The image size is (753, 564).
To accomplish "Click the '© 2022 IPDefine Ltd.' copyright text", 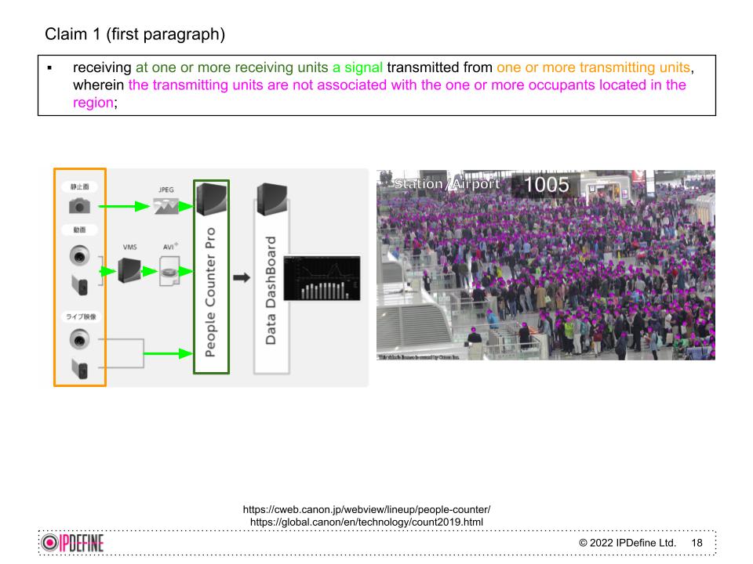I will (x=627, y=542).
